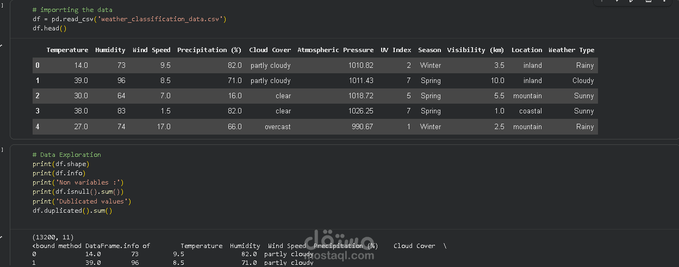The height and width of the screenshot is (267, 679).
Task: Click the pressure value 1026.25
Action: click(x=361, y=111)
